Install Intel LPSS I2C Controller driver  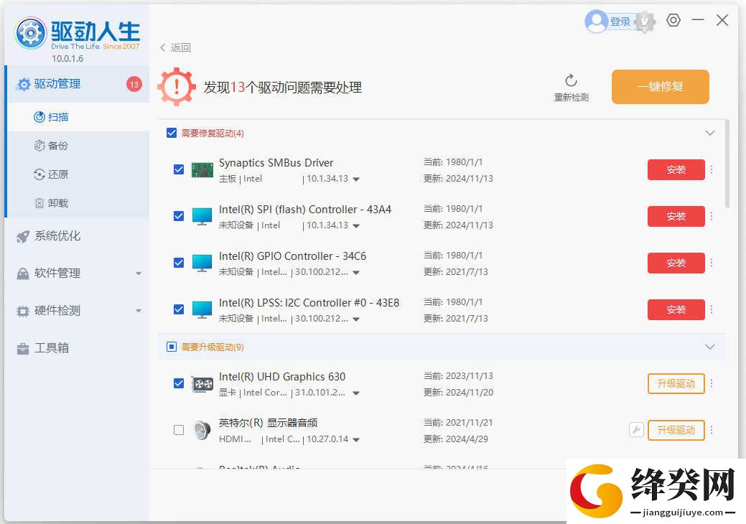pyautogui.click(x=676, y=309)
